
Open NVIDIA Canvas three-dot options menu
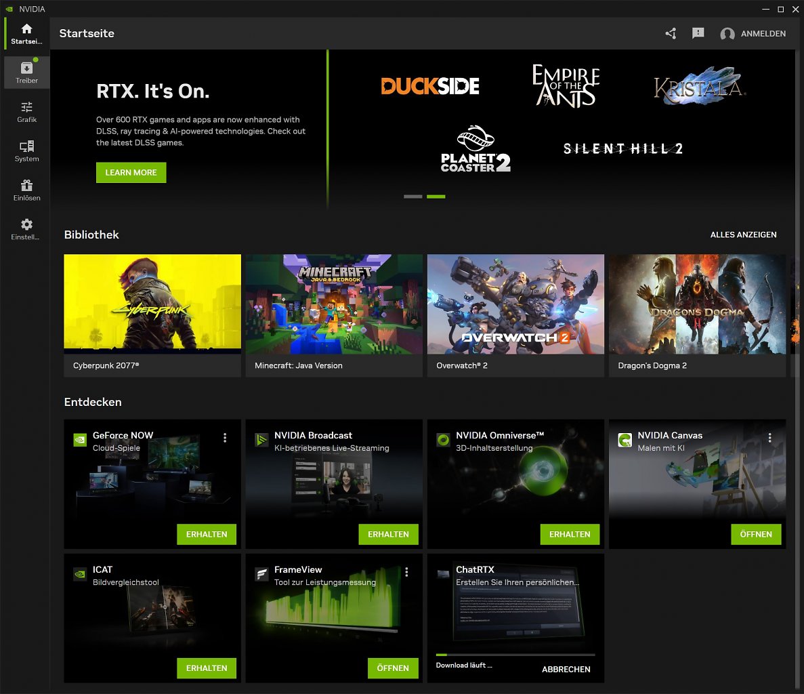point(769,437)
